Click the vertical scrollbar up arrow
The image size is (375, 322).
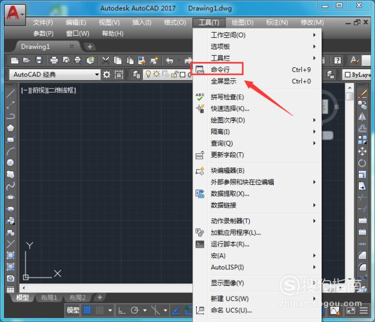point(350,88)
